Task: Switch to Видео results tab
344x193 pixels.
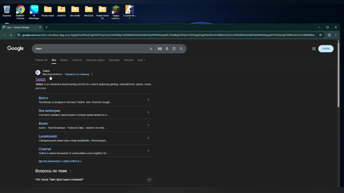Action: pyautogui.click(x=64, y=60)
